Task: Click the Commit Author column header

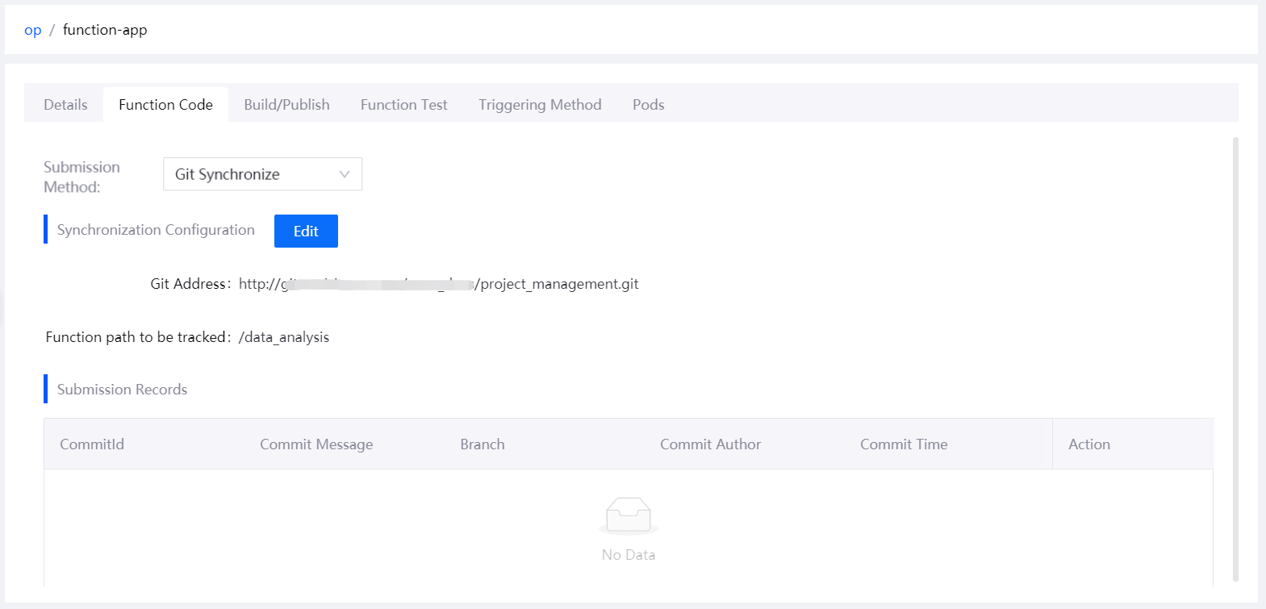Action: pyautogui.click(x=710, y=444)
